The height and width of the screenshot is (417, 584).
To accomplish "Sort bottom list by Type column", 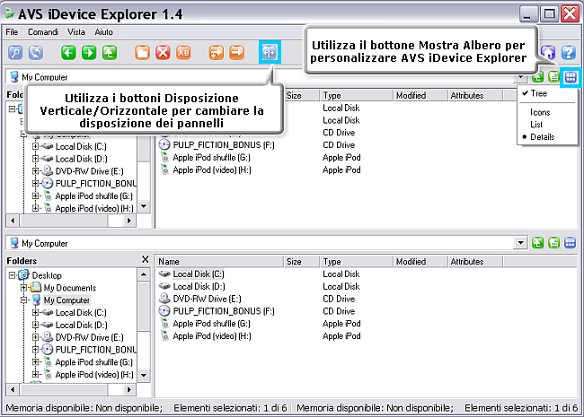I will pos(357,262).
